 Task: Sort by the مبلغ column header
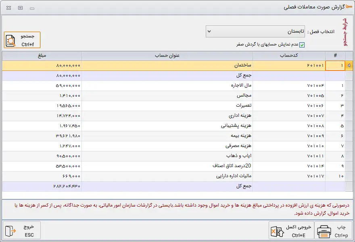pyautogui.click(x=42, y=56)
